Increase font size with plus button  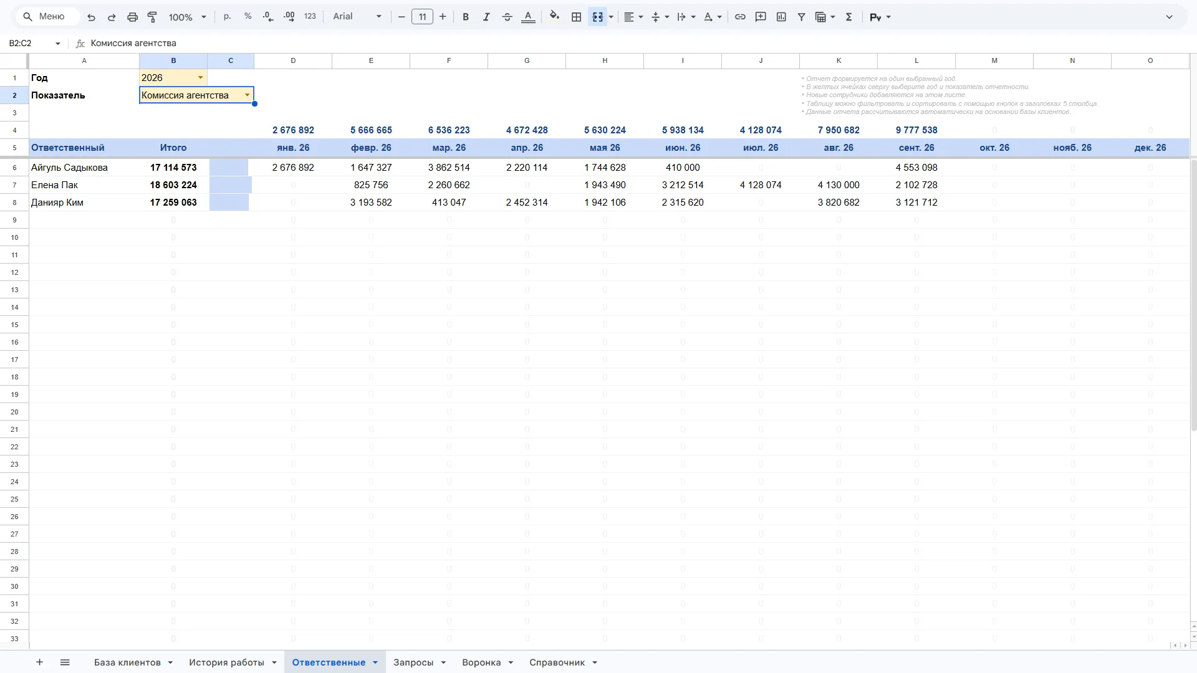coord(443,17)
